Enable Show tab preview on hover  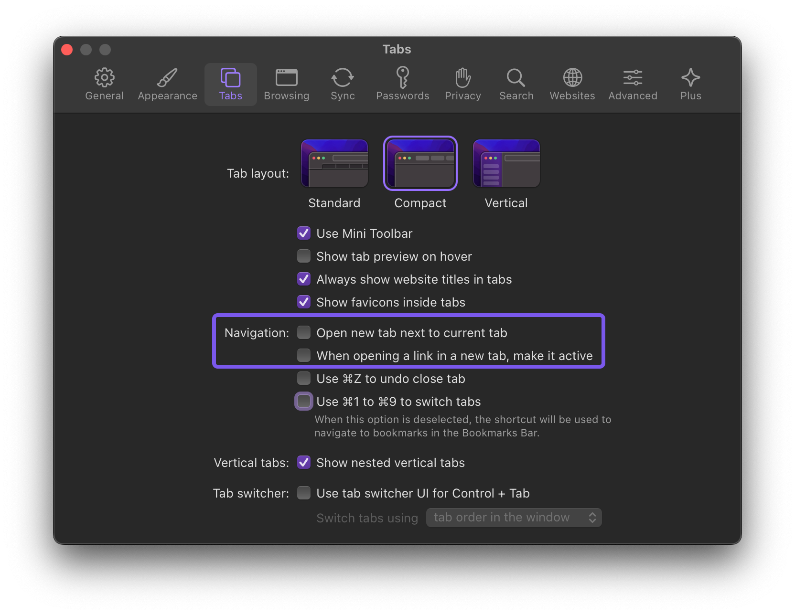(304, 256)
